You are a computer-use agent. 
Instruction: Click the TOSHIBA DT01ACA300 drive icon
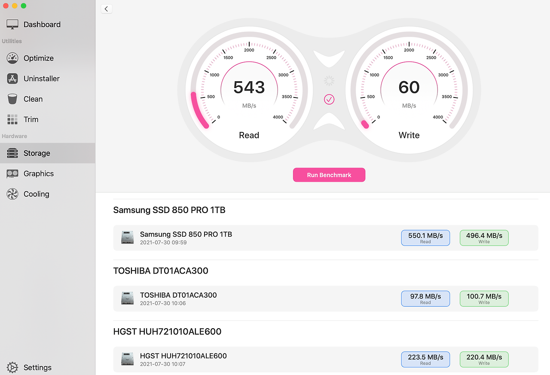(x=127, y=299)
